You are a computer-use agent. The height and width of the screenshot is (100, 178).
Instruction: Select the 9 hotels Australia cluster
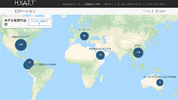pos(160,82)
